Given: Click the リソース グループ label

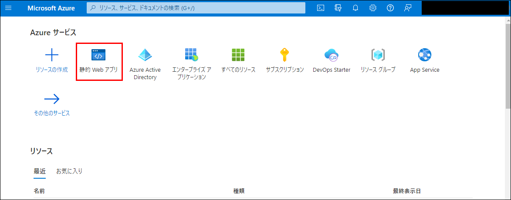Looking at the screenshot, I should 378,70.
